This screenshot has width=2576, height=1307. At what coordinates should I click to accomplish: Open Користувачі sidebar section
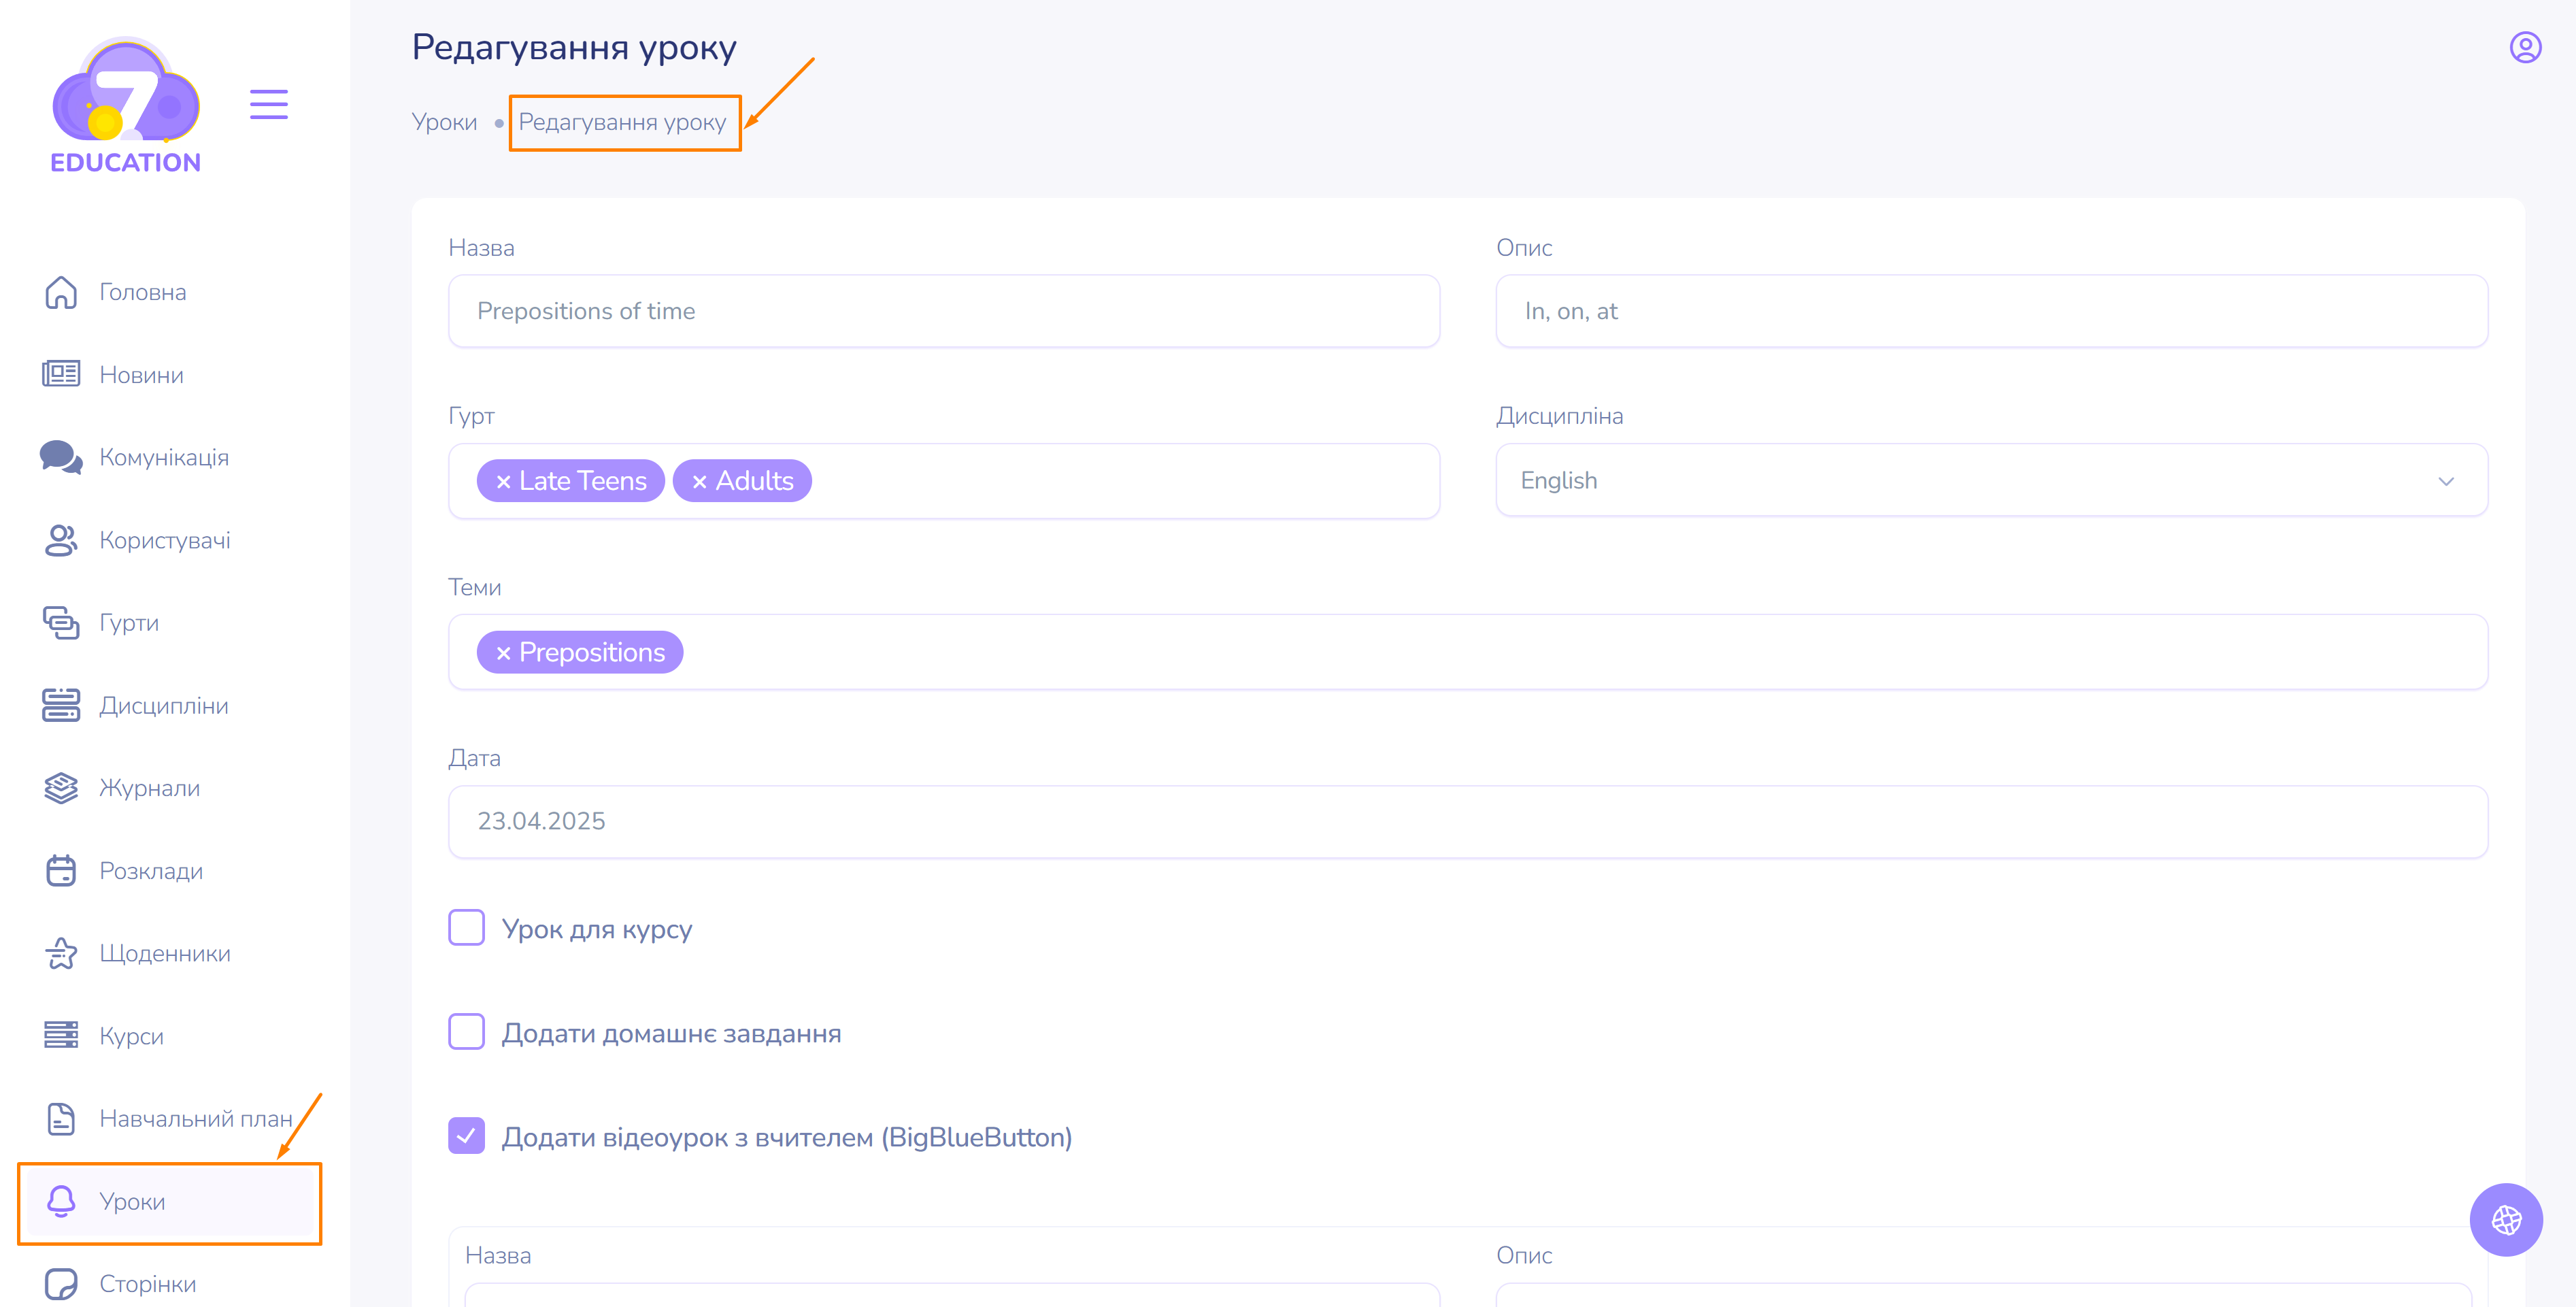pyautogui.click(x=165, y=540)
